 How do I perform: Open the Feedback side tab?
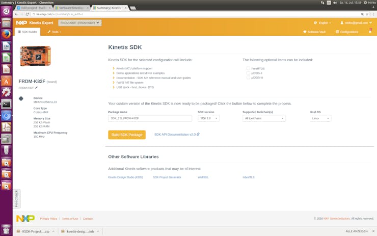pos(16,199)
